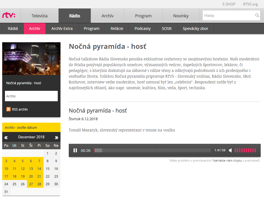This screenshot has width=264, height=197.
Task: Select December 7 in calendar
Action: pos(39,161)
